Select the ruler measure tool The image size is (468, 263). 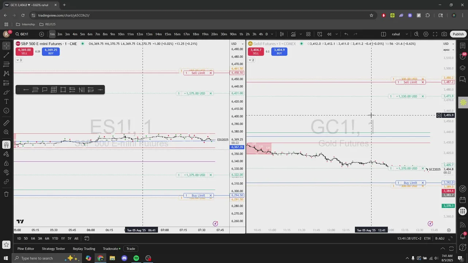(x=6, y=123)
